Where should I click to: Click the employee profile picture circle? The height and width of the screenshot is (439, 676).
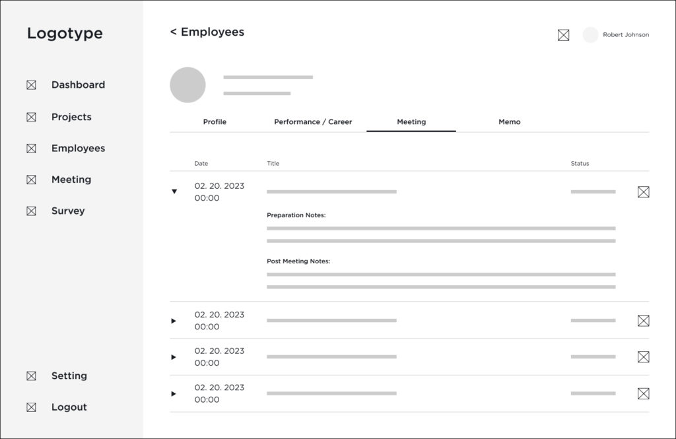(187, 84)
